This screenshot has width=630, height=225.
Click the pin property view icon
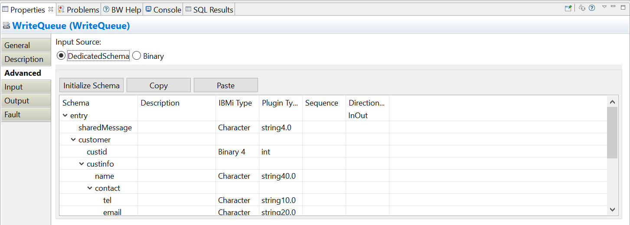568,8
